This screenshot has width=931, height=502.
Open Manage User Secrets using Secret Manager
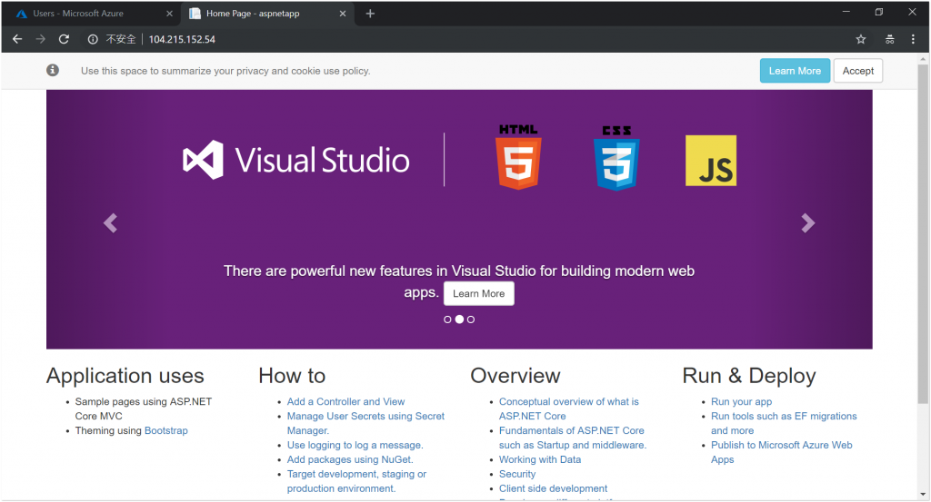365,423
